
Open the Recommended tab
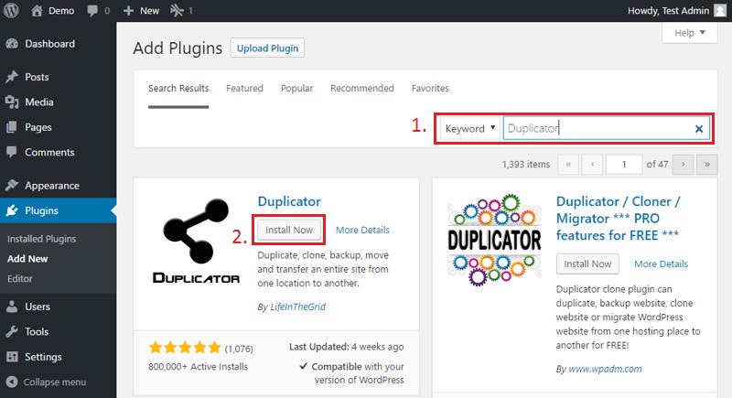tap(361, 88)
